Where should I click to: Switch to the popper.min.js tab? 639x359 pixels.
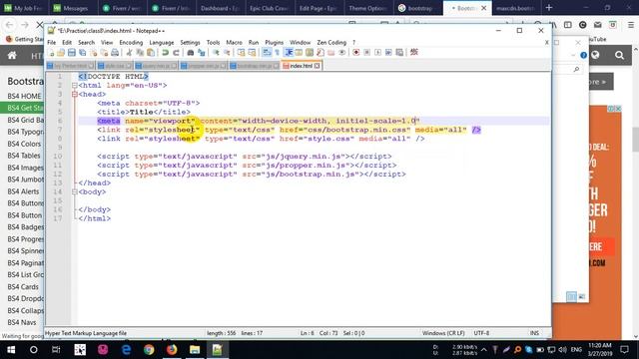pyautogui.click(x=203, y=66)
